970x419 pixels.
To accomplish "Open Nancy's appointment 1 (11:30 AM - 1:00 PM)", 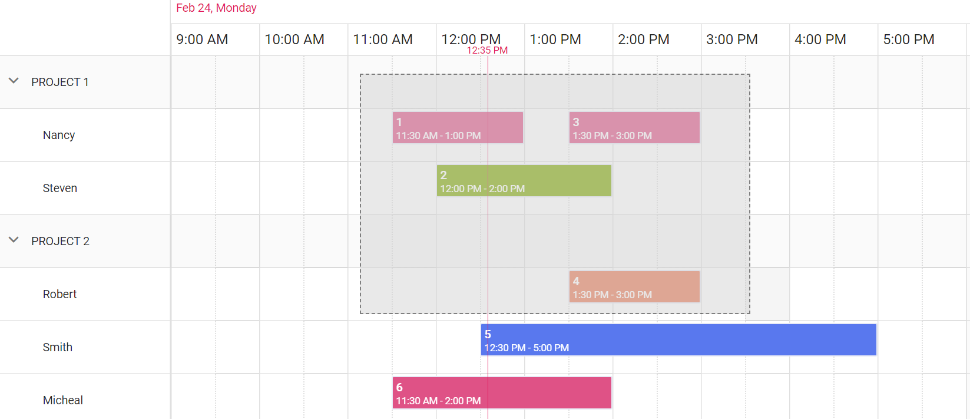I will [457, 128].
